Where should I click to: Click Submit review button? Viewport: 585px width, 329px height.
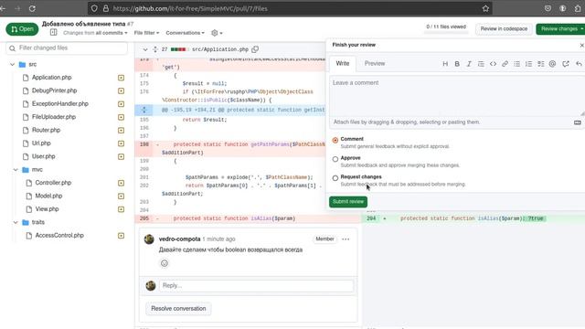click(x=348, y=202)
